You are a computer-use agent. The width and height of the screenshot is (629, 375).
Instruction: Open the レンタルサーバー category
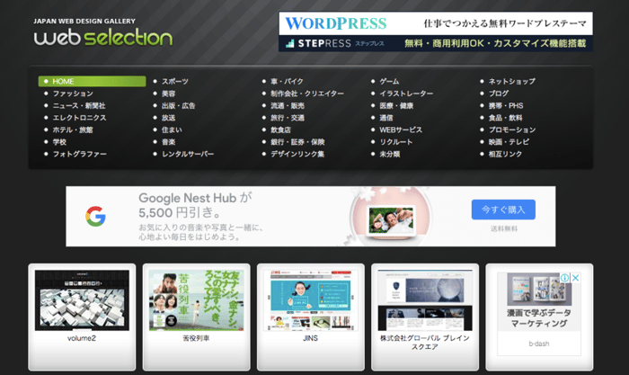pyautogui.click(x=188, y=154)
